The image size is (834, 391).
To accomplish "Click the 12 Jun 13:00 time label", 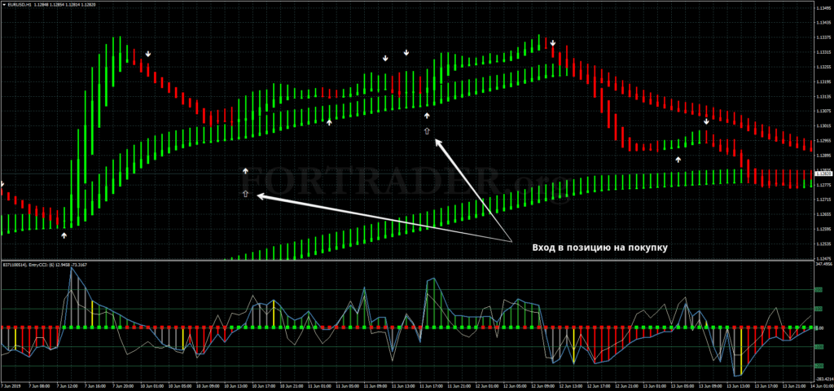I will pos(571,386).
